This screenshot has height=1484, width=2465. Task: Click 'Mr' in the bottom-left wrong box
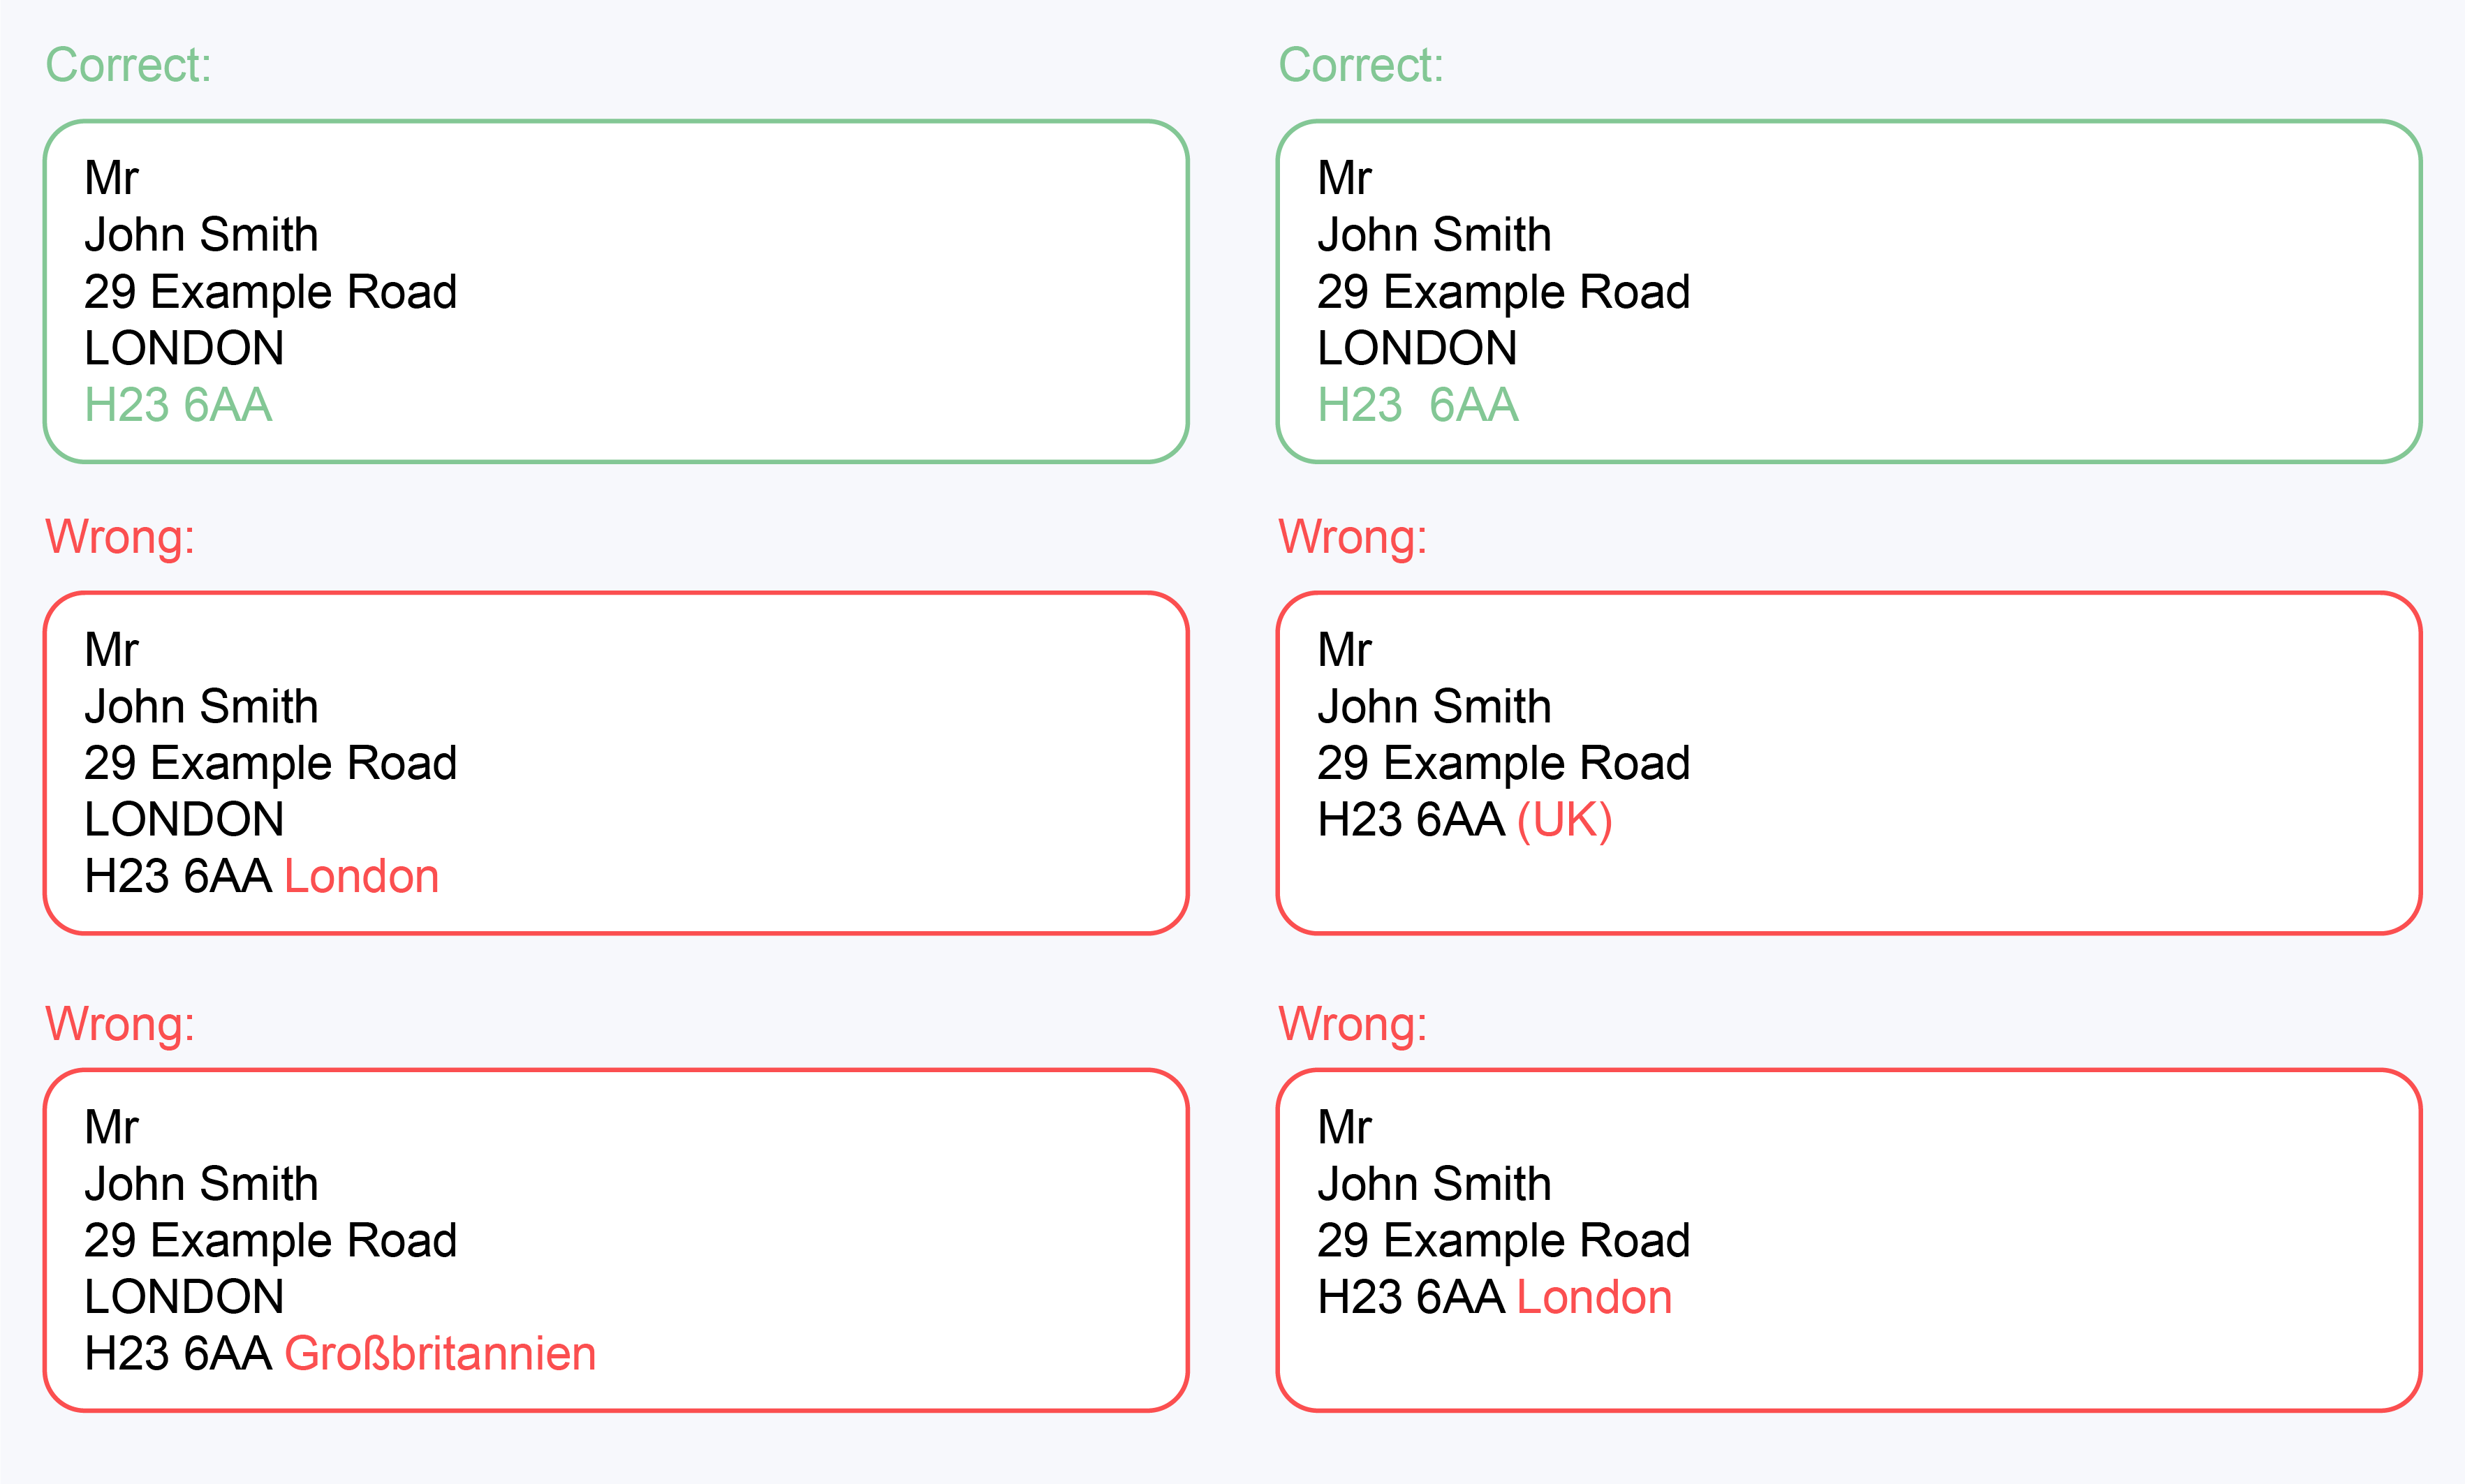coord(111,1127)
